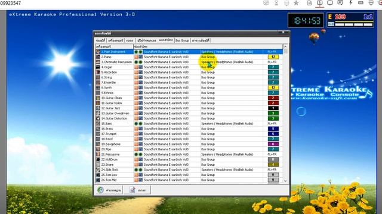Click the OK button with document icon

(137, 190)
